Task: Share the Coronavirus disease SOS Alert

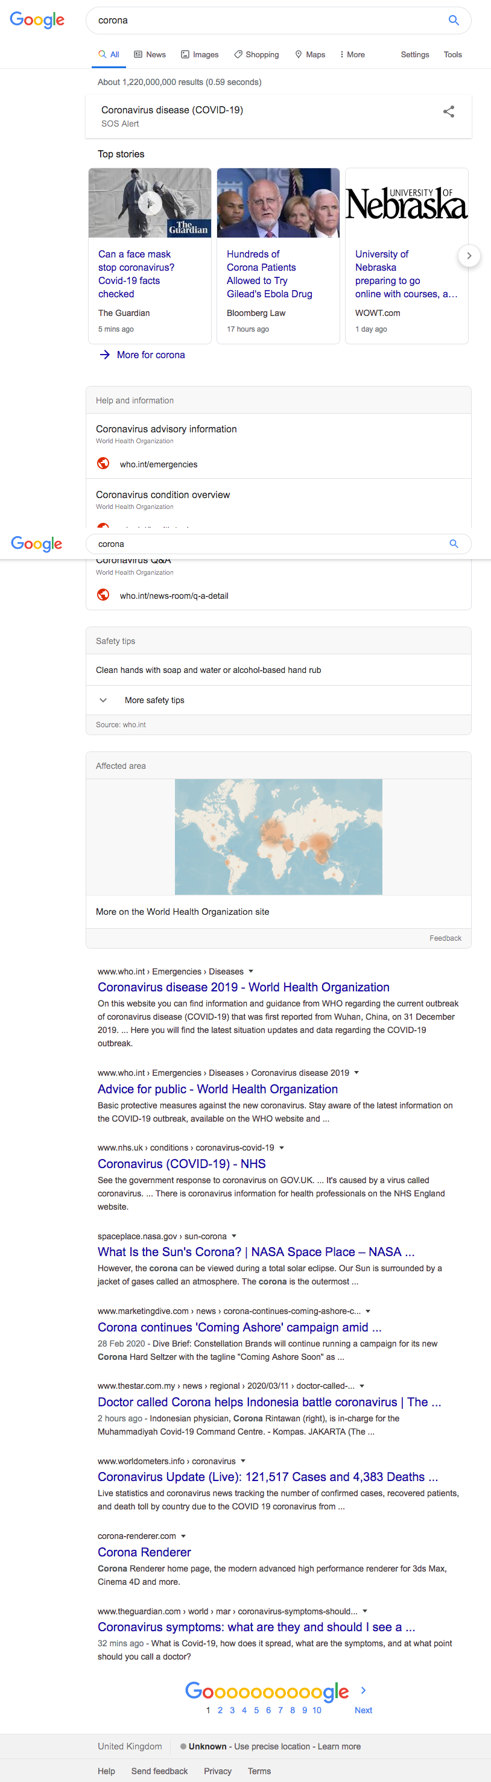Action: (449, 112)
